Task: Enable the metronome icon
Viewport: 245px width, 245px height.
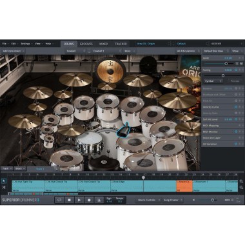Action: [99, 200]
